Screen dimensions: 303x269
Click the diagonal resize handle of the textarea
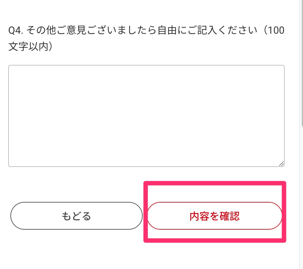pyautogui.click(x=281, y=163)
